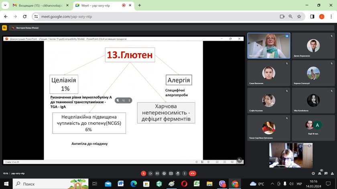Open File Explorer from taskbar
Screen dimensions: 337x189
pyautogui.click(x=209, y=184)
